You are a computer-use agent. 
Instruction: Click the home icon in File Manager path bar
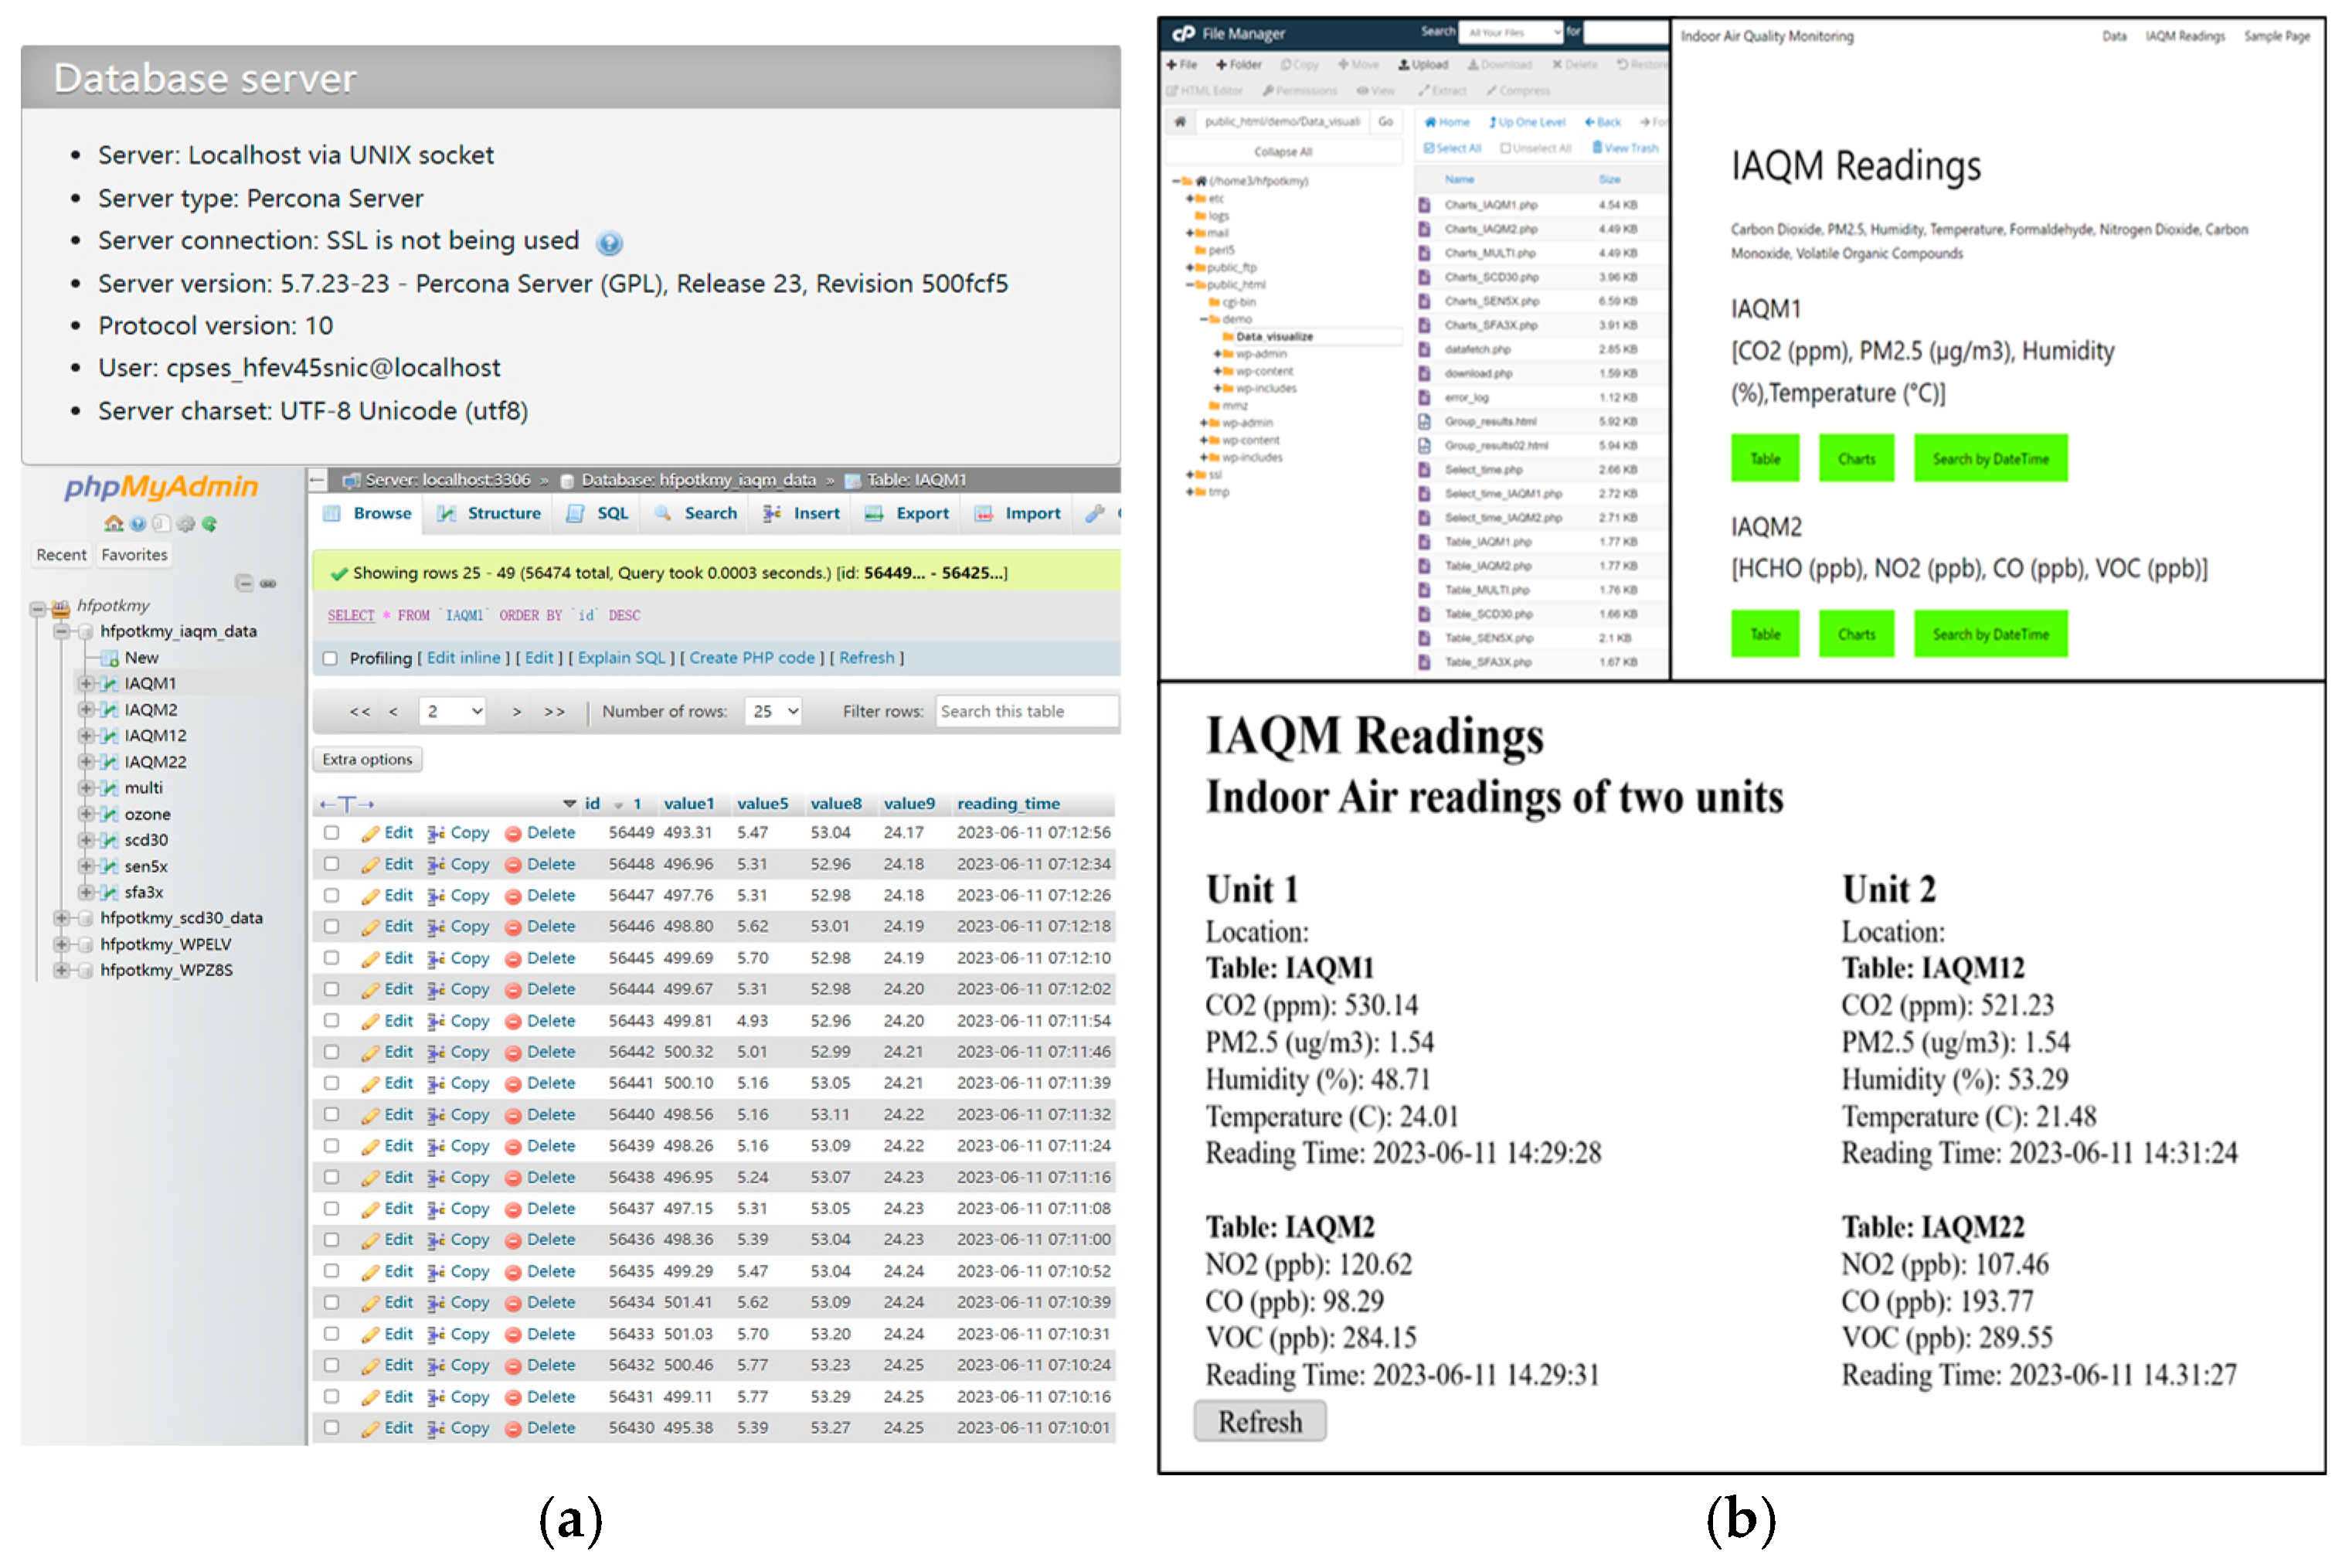[x=1181, y=122]
